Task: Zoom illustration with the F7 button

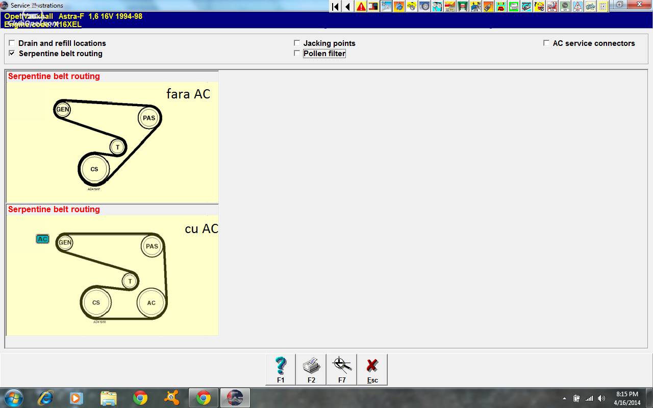Action: pos(342,369)
